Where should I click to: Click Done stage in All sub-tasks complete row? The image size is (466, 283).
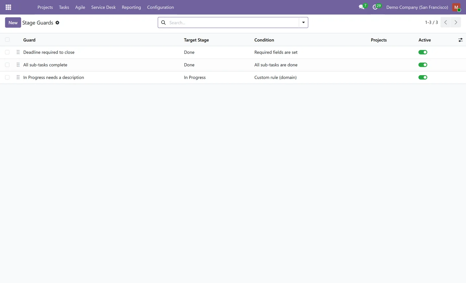[x=189, y=65]
